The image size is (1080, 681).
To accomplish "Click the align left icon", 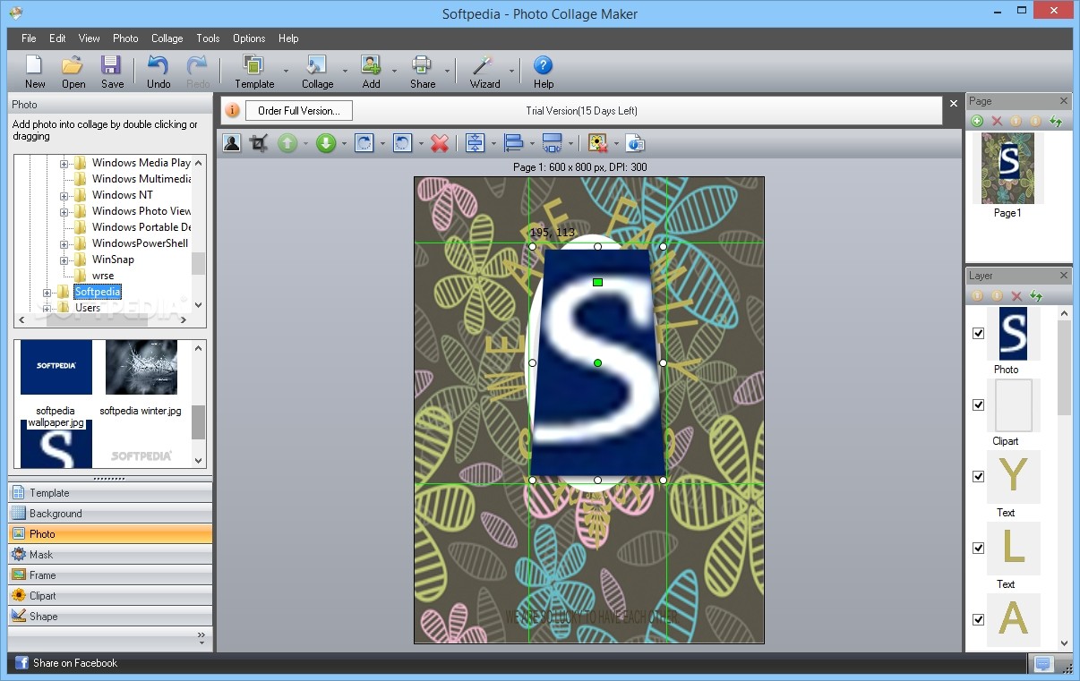I will 514,143.
